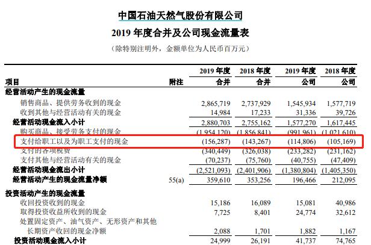Click the value 39,726
This screenshot has height=245, width=371.
(x=346, y=113)
